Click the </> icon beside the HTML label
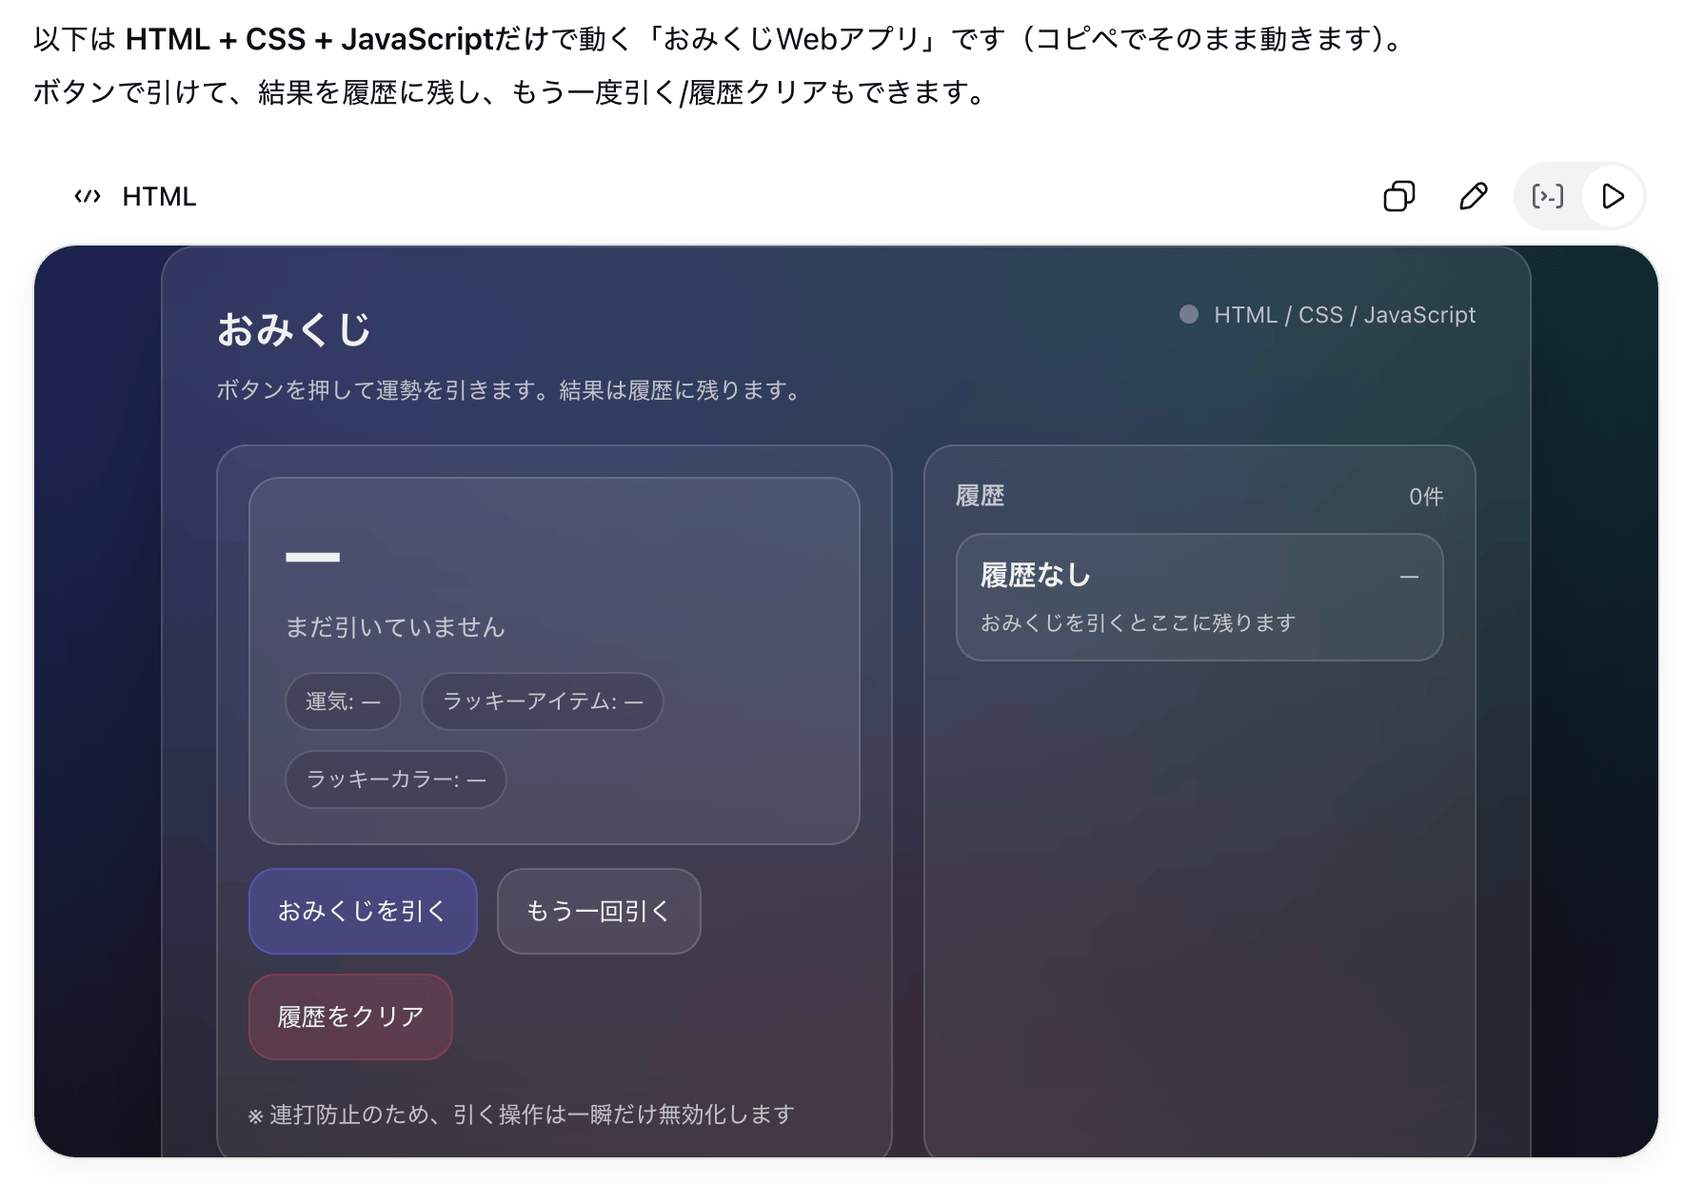Screen dimensions: 1685x1184 click(89, 196)
